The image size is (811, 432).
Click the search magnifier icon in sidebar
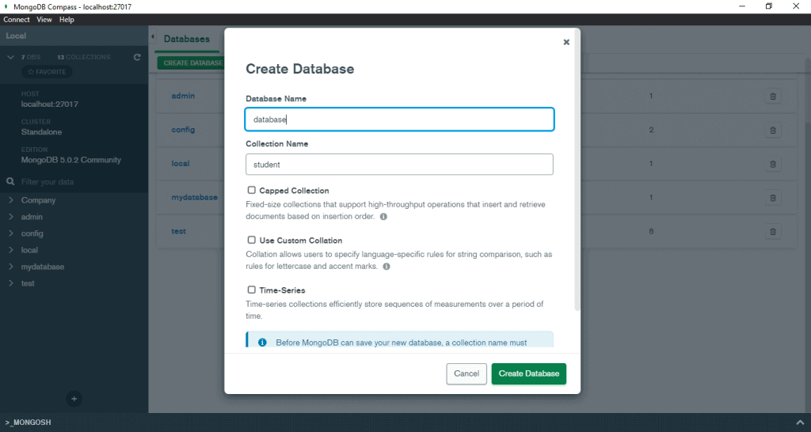point(10,182)
